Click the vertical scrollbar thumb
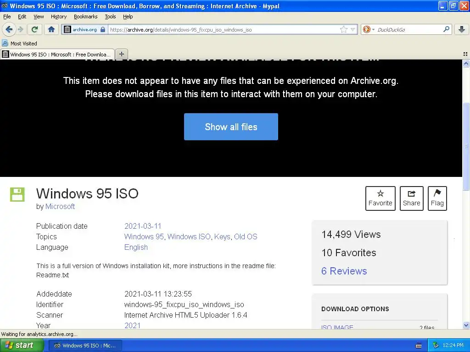470x352 pixels. pos(466,146)
